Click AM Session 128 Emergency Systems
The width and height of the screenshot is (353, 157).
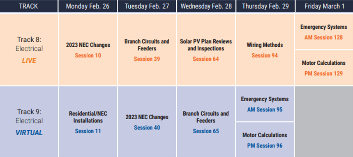[x=323, y=38]
